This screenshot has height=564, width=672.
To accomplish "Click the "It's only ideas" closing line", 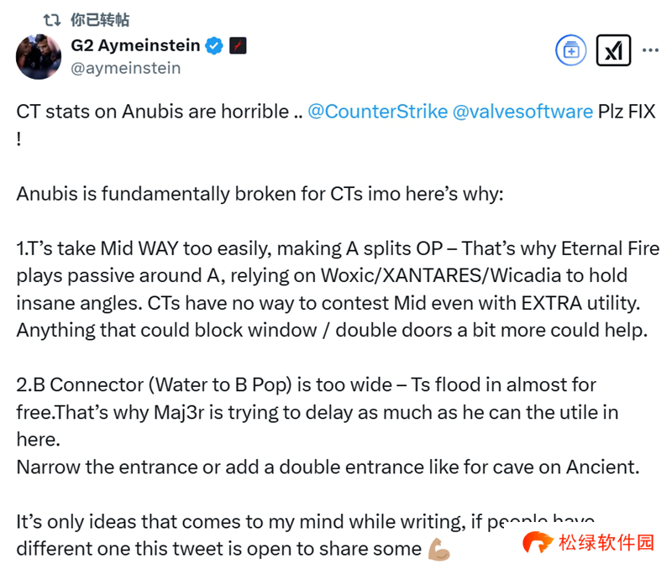I will [x=252, y=522].
